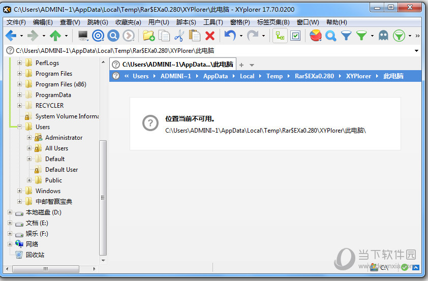Select 娱乐 (F:) drive in tree

tap(37, 234)
